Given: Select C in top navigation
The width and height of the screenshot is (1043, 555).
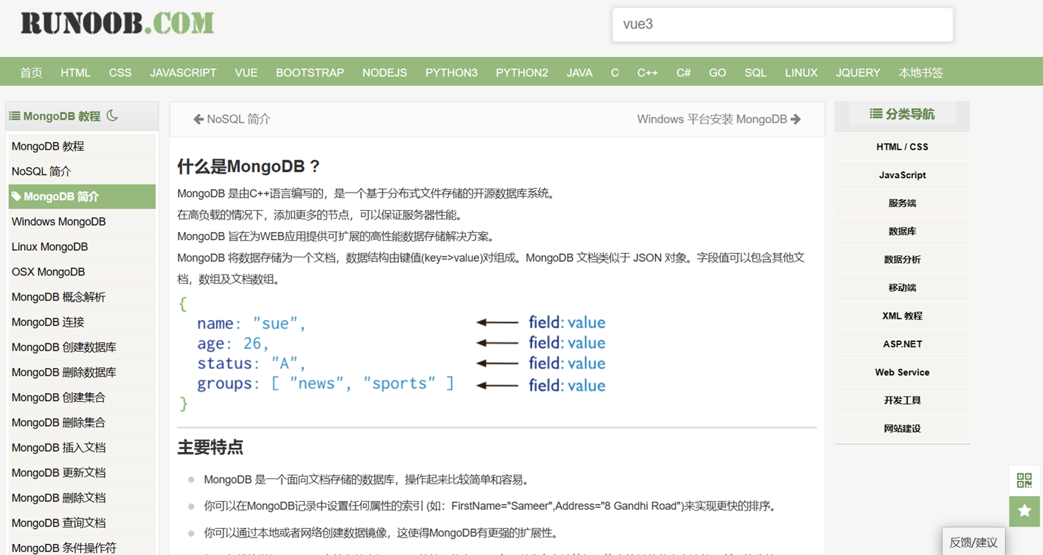Looking at the screenshot, I should point(615,73).
